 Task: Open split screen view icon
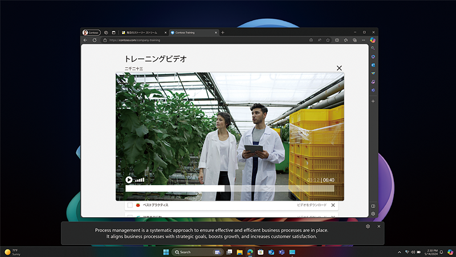pos(337,40)
